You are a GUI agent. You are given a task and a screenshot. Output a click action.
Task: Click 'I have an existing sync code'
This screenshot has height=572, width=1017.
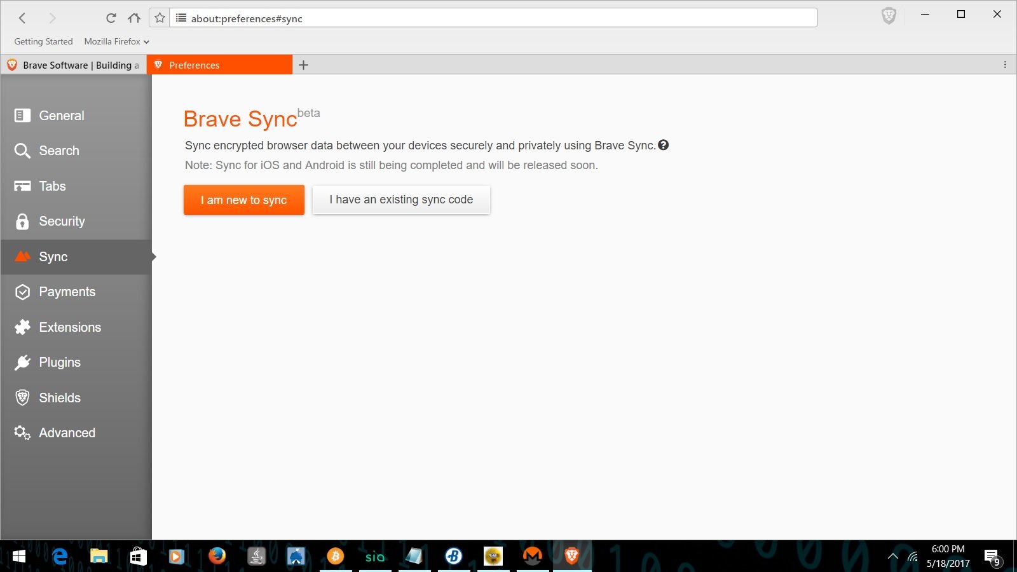point(401,200)
